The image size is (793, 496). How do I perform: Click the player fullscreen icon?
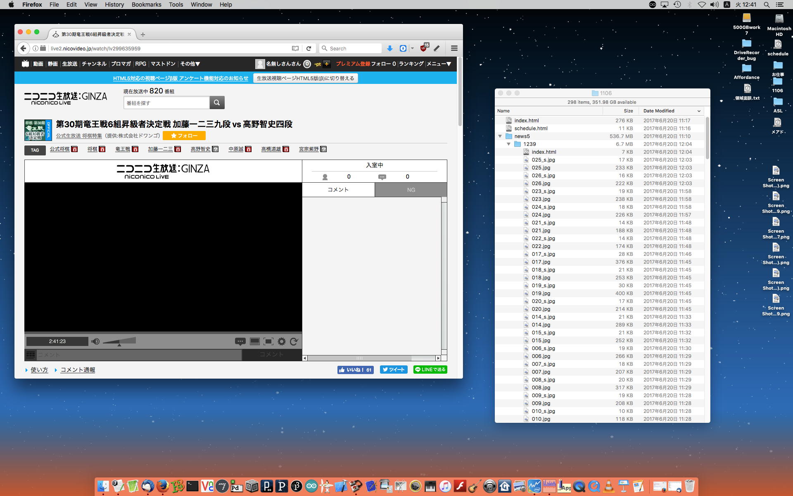(x=268, y=341)
